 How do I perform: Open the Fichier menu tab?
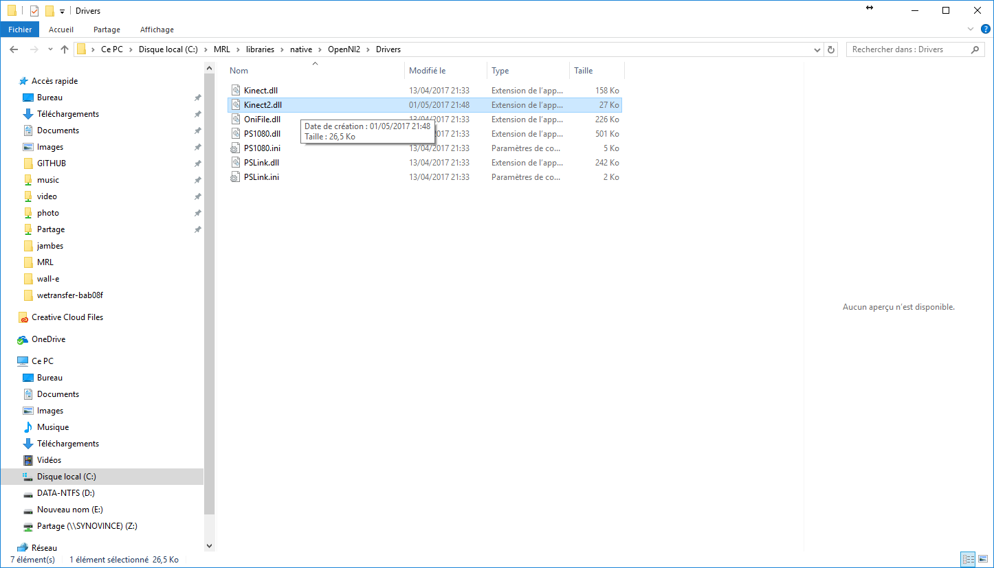tap(20, 30)
